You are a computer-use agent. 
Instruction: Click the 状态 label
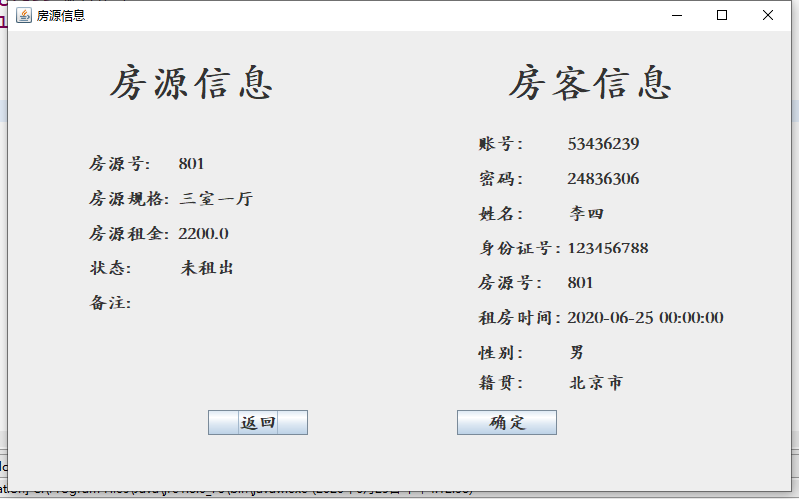(x=111, y=268)
